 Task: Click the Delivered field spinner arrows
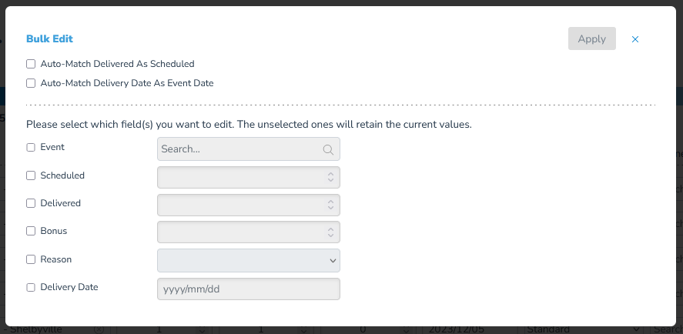tap(330, 205)
